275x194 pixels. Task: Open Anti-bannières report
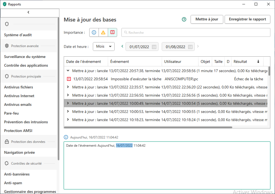(17, 174)
